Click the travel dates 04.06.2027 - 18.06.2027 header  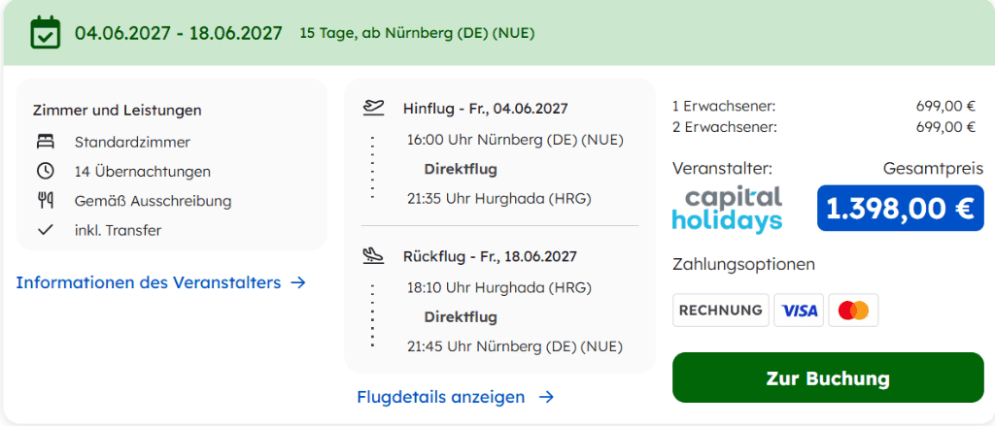coord(179,33)
